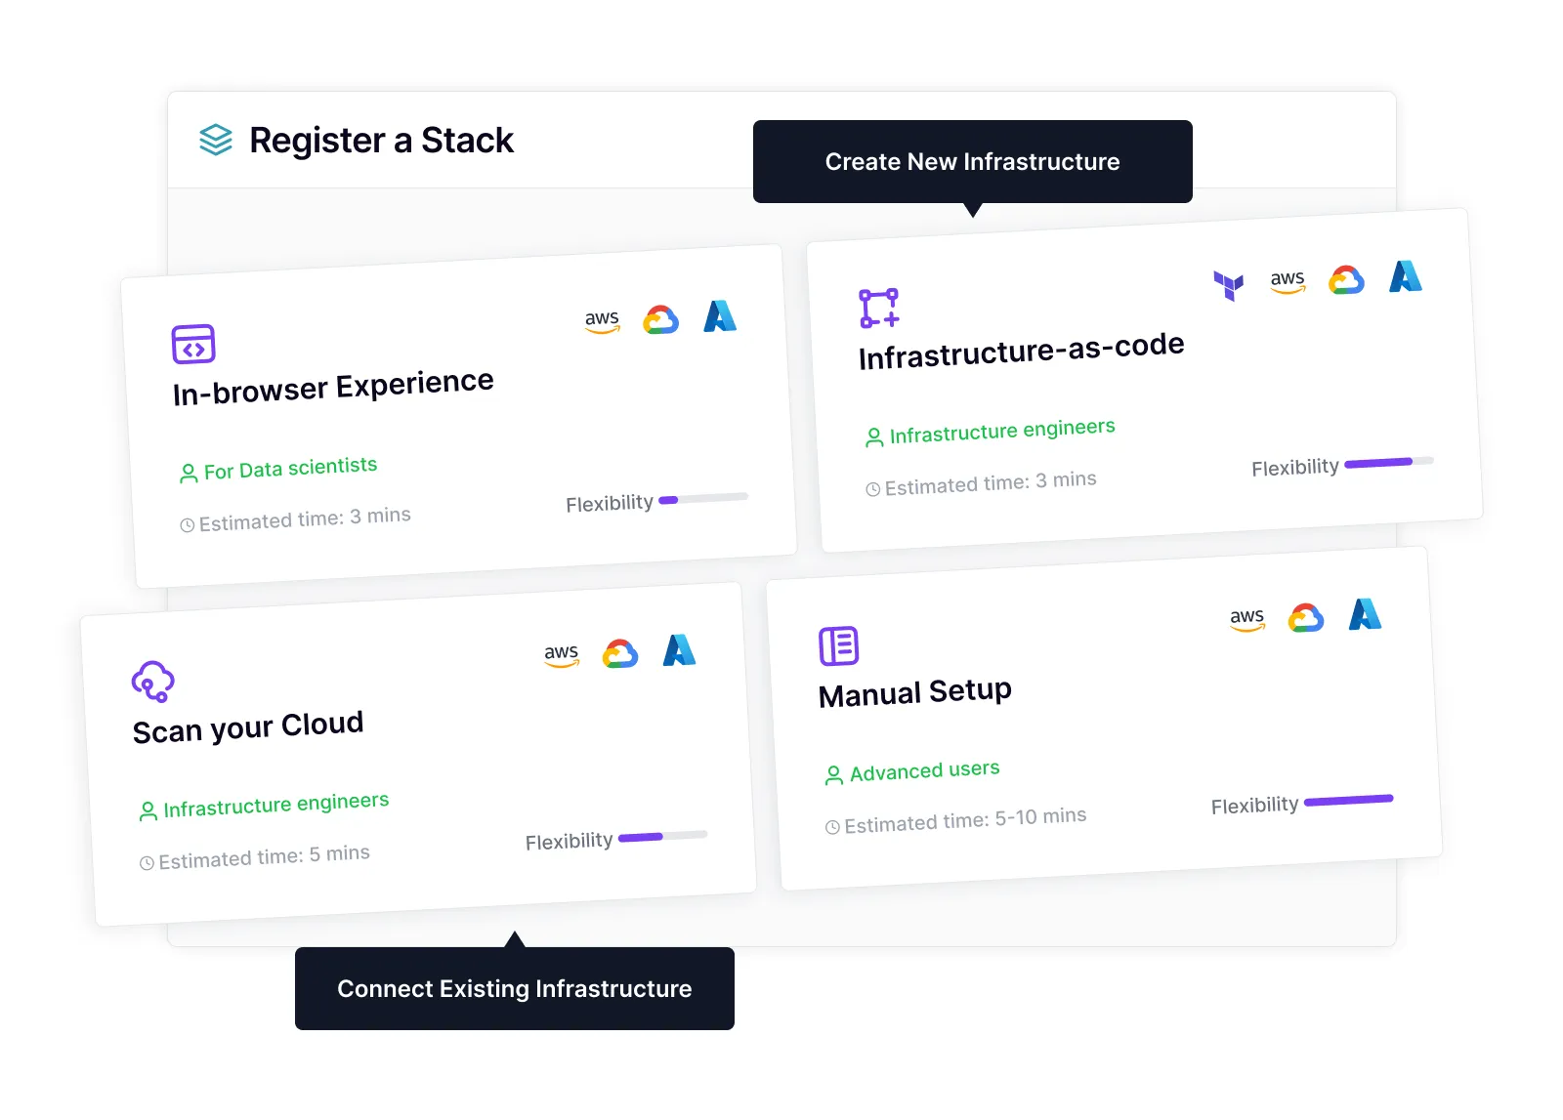Click the Terraform logo on Infrastructure-as-code card
The width and height of the screenshot is (1563, 1120).
click(x=1228, y=285)
